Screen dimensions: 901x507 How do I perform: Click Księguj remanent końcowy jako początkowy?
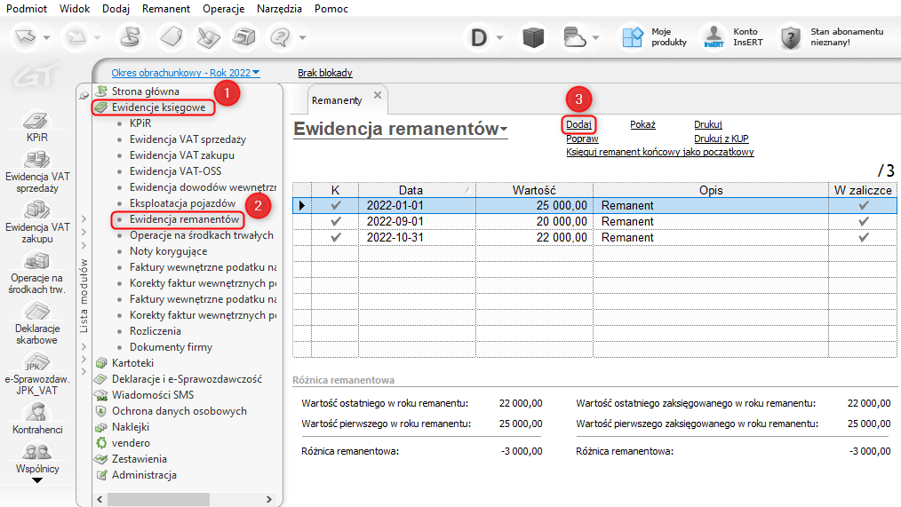coord(659,152)
